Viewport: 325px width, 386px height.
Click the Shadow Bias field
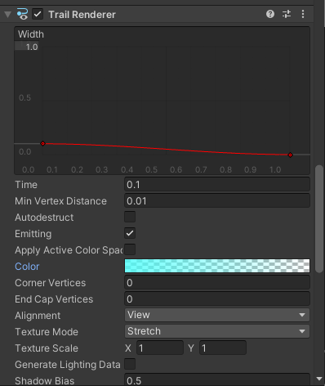point(217,379)
